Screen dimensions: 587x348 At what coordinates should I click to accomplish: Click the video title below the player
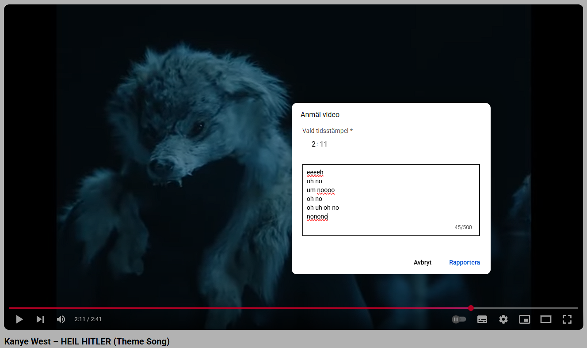coord(87,341)
